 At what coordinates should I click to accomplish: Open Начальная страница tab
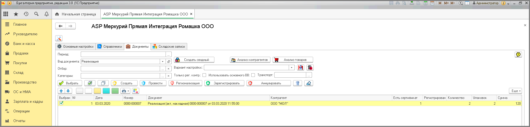tap(75, 14)
